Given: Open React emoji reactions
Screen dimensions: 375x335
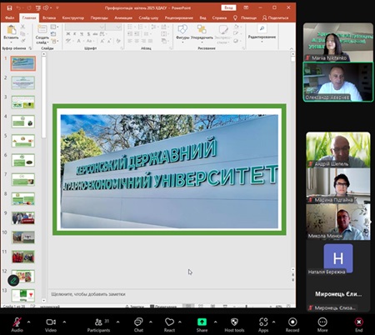Looking at the screenshot, I should point(169,324).
